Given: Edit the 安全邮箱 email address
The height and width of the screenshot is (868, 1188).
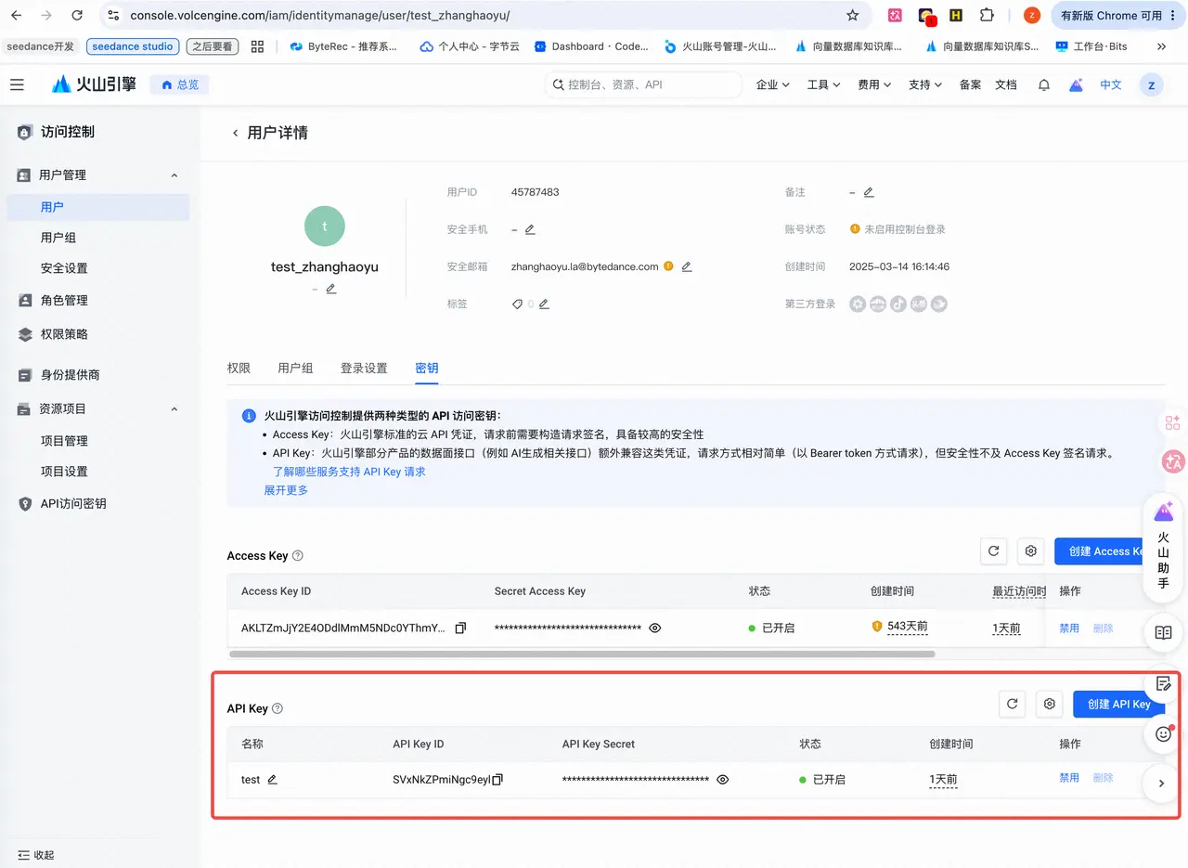Looking at the screenshot, I should [x=687, y=266].
